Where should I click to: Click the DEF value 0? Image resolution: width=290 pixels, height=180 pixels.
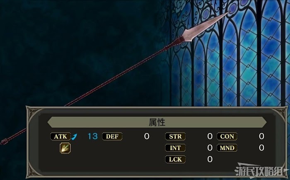(x=147, y=137)
